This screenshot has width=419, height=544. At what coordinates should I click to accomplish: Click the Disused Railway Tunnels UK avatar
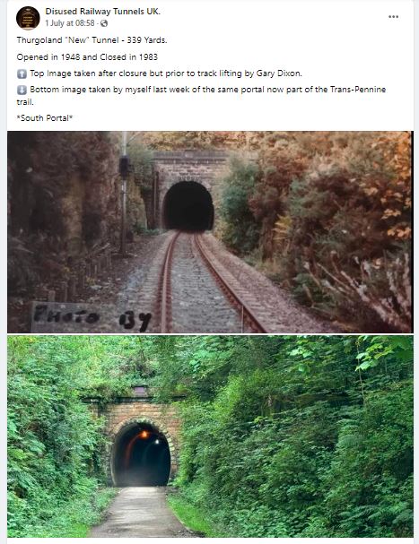tap(28, 18)
